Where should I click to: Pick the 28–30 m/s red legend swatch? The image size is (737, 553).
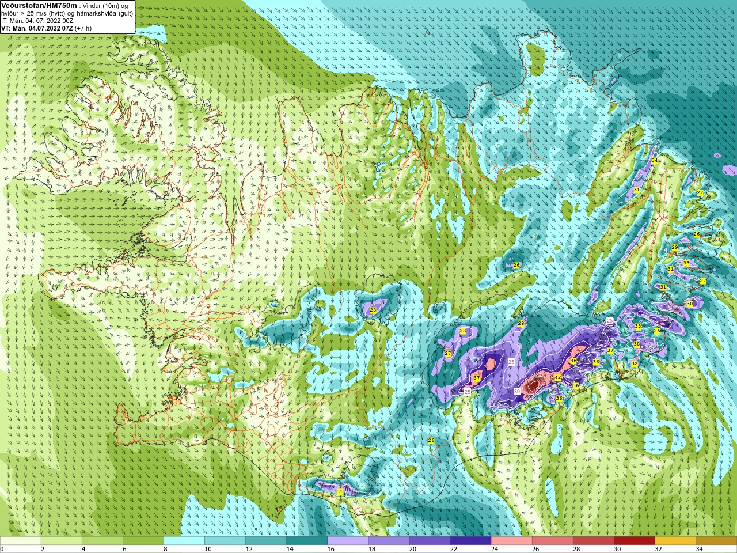click(593, 541)
